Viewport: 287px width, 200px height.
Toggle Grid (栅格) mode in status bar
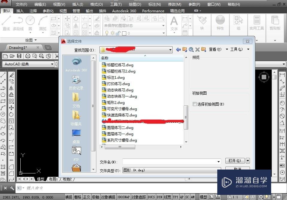78,197
